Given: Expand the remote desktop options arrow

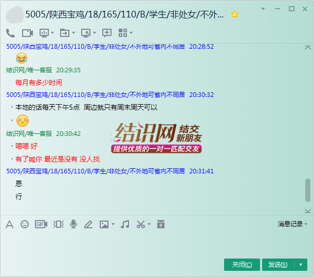Looking at the screenshot, I should coord(95,33).
